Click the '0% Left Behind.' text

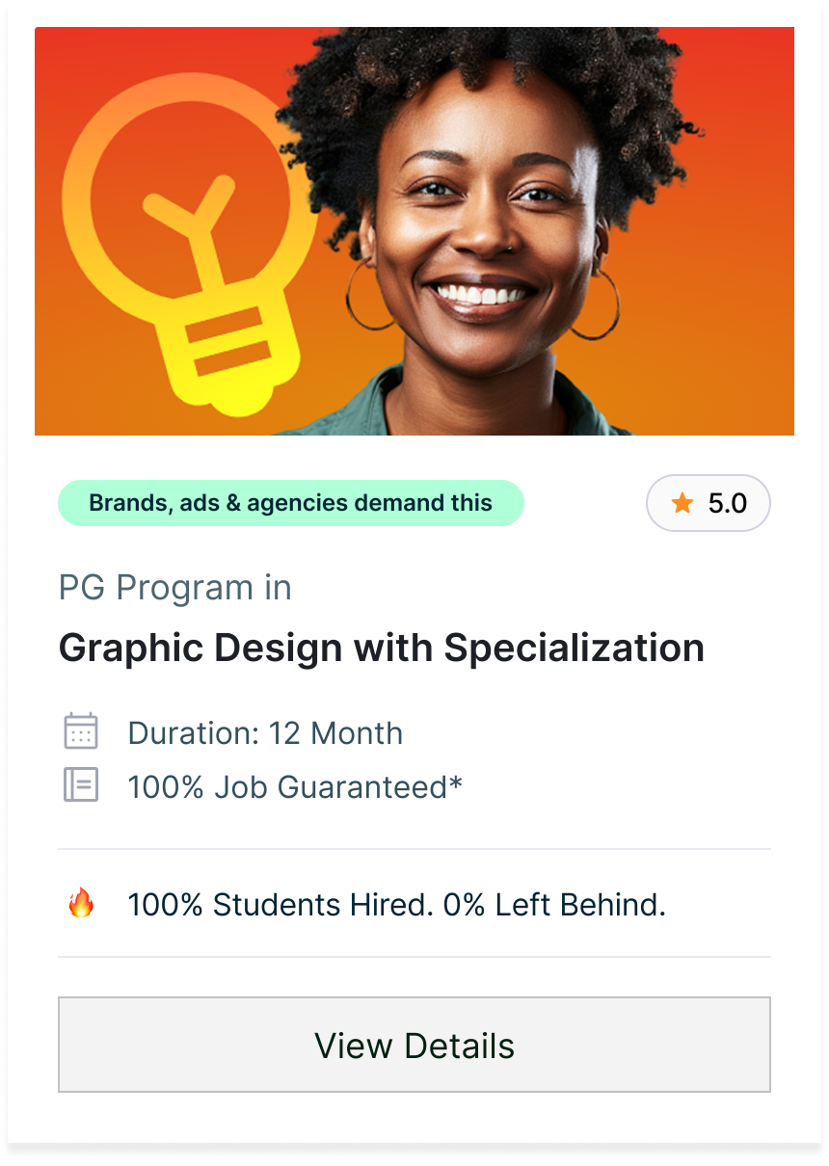click(x=554, y=905)
